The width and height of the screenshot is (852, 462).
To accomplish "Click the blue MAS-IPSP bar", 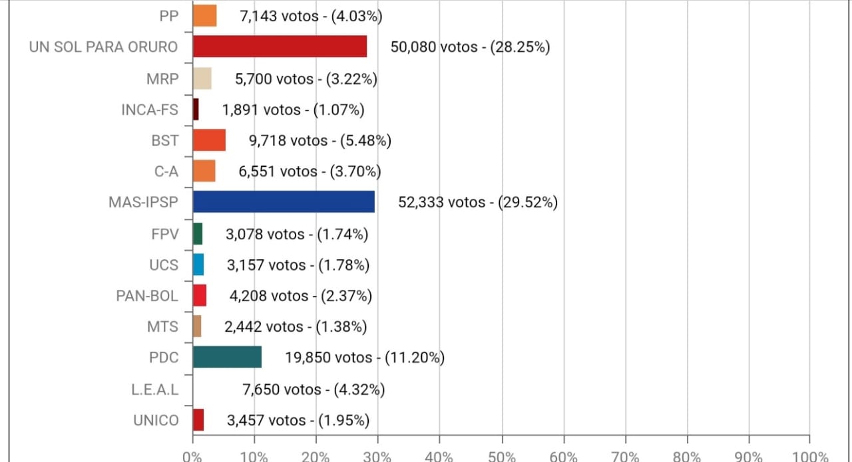I will coord(284,202).
